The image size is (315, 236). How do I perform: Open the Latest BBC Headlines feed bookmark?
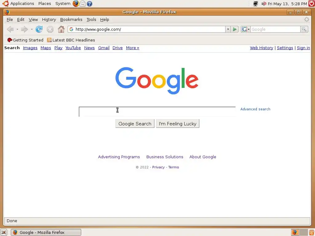click(x=71, y=40)
